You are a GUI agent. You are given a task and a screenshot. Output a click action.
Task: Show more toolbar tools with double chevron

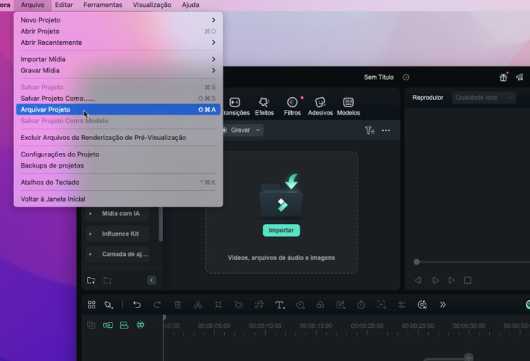tap(443, 305)
